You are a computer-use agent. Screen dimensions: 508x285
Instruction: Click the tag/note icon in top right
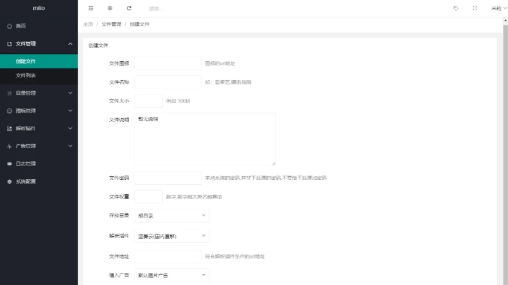(x=456, y=9)
